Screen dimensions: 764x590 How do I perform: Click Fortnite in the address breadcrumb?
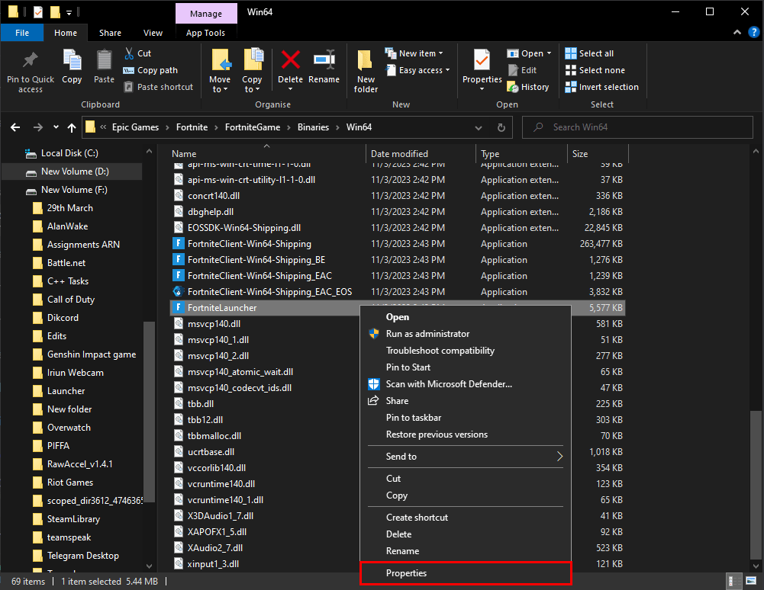(192, 127)
